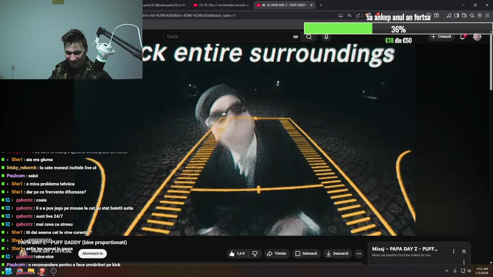Screen dimensions: 493x277
Task: Open Chrome from the taskbar
Action: 20,271
